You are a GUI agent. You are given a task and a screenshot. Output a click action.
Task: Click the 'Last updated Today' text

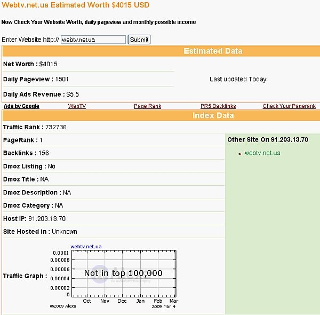(238, 79)
